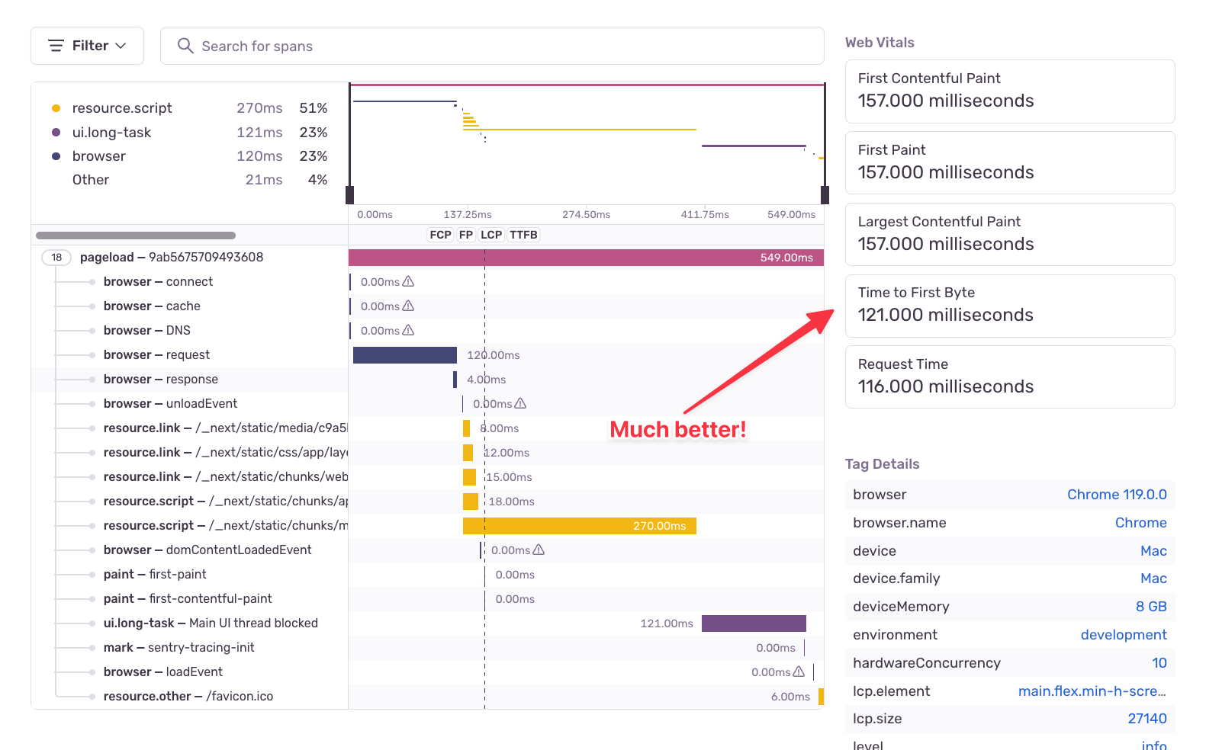Click the search magnifier icon
The height and width of the screenshot is (750, 1206).
[185, 46]
